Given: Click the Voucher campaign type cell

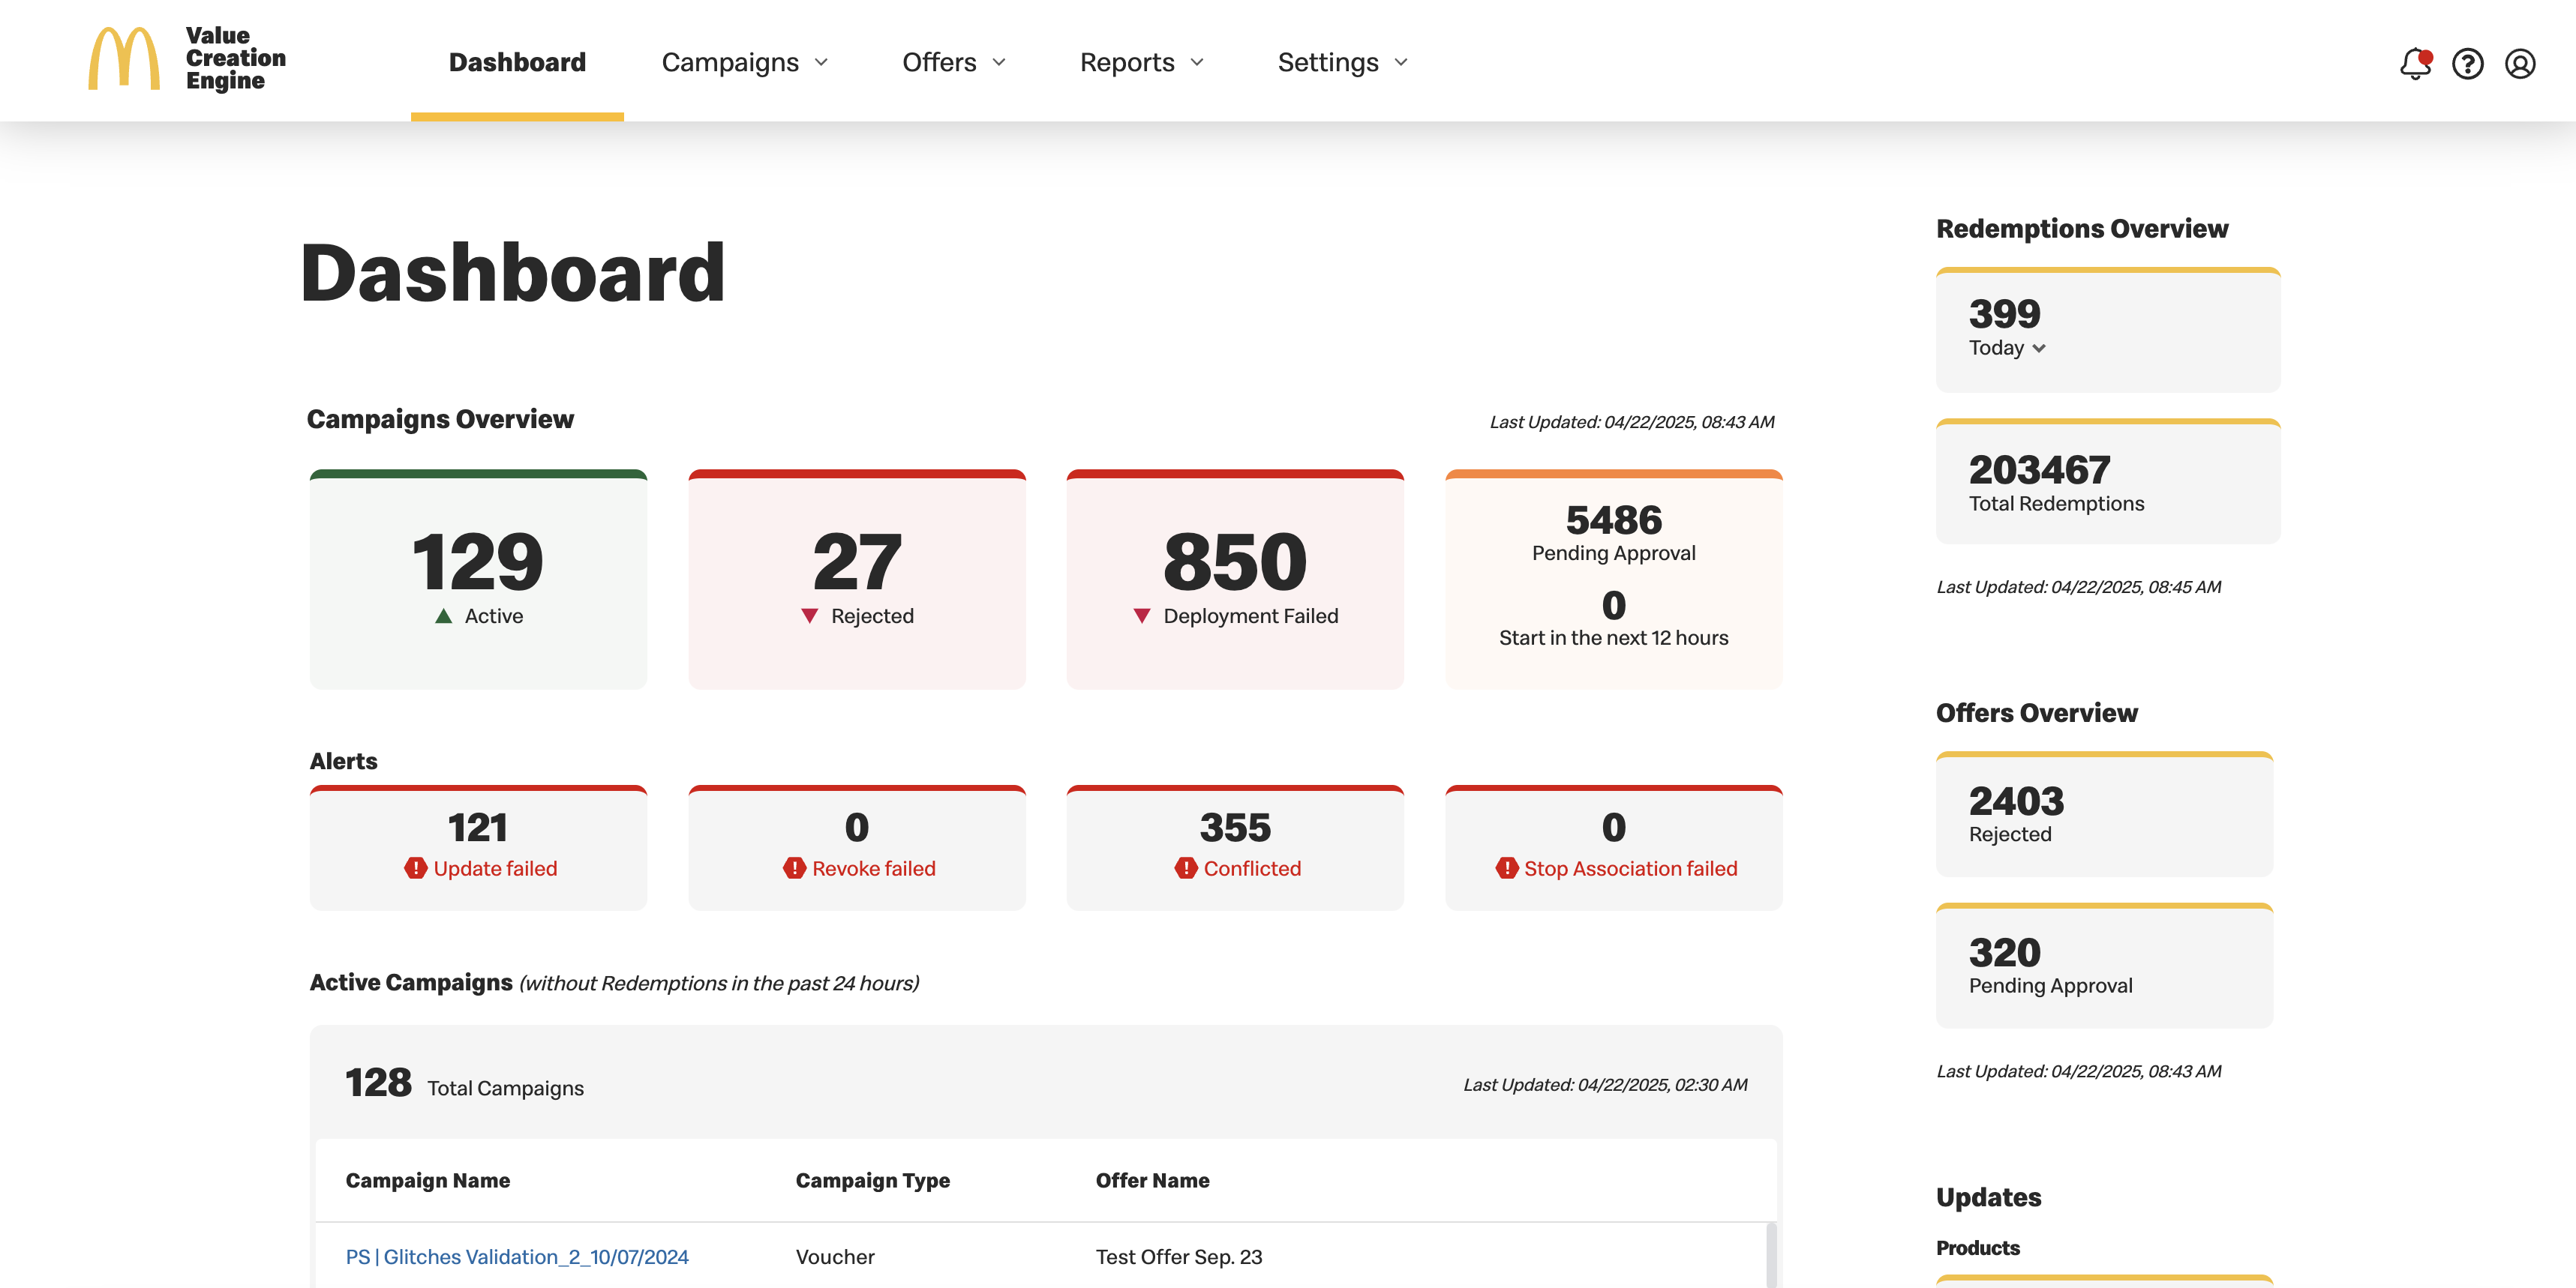Looking at the screenshot, I should coord(835,1256).
